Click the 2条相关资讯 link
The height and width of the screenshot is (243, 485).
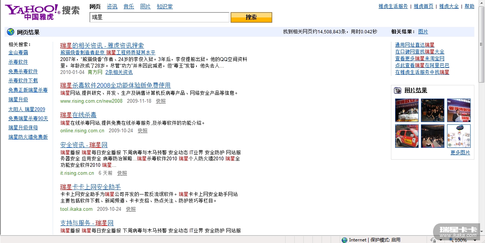tap(119, 72)
